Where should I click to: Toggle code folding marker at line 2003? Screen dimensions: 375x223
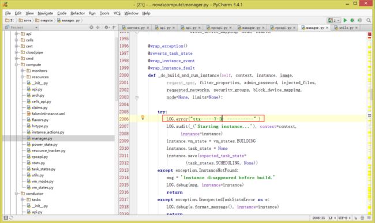tap(137, 97)
